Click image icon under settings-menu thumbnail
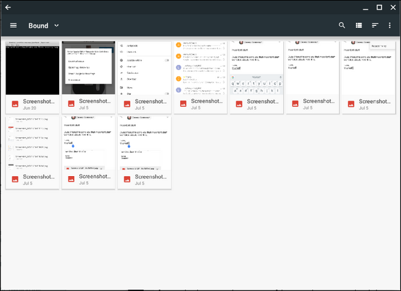401x291 pixels. (127, 104)
